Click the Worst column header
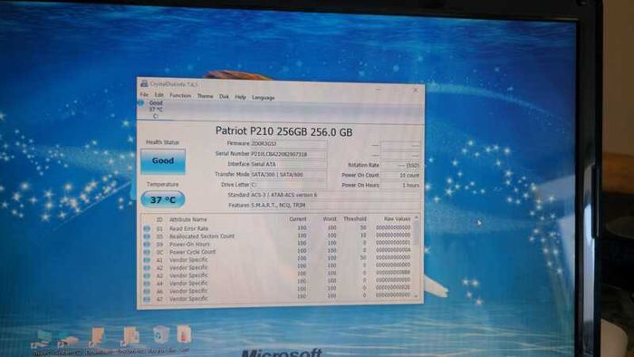Screen dimensions: 634x357 330,219
